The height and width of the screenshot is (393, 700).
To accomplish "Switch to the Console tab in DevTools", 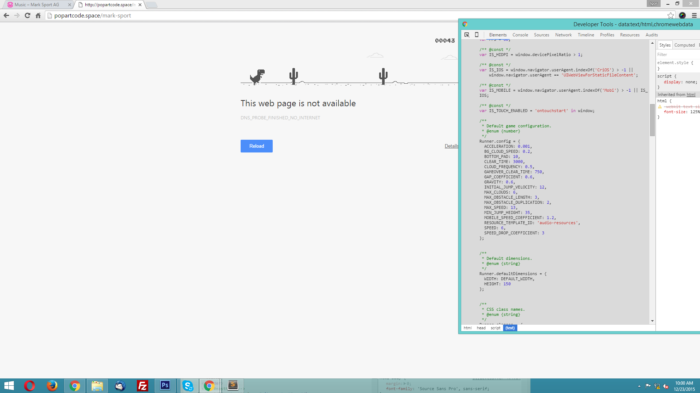I will (520, 35).
